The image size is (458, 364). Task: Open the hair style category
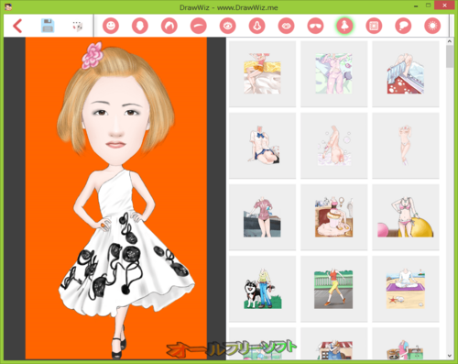pos(169,26)
